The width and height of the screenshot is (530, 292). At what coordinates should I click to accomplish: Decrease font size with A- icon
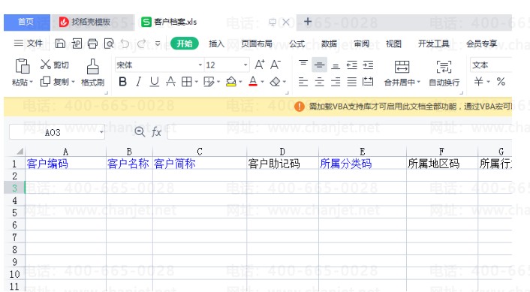(x=276, y=65)
